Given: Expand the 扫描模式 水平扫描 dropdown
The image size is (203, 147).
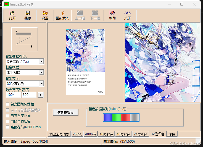Looking at the screenshot, I should [x=41, y=72].
